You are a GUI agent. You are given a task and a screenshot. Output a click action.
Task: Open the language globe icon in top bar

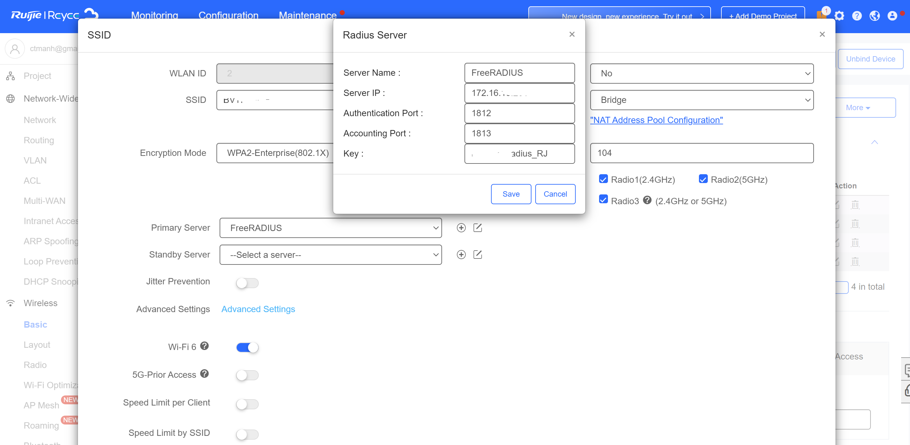tap(875, 16)
